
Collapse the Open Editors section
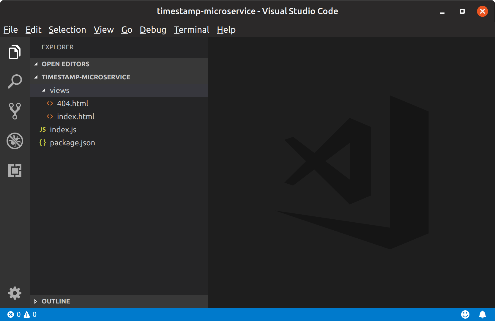tap(65, 64)
